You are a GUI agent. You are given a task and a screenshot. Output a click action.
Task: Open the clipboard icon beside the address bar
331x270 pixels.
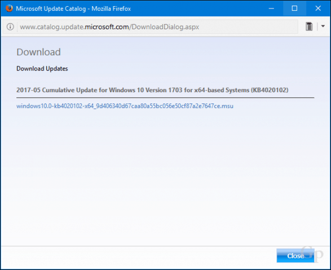pos(309,26)
